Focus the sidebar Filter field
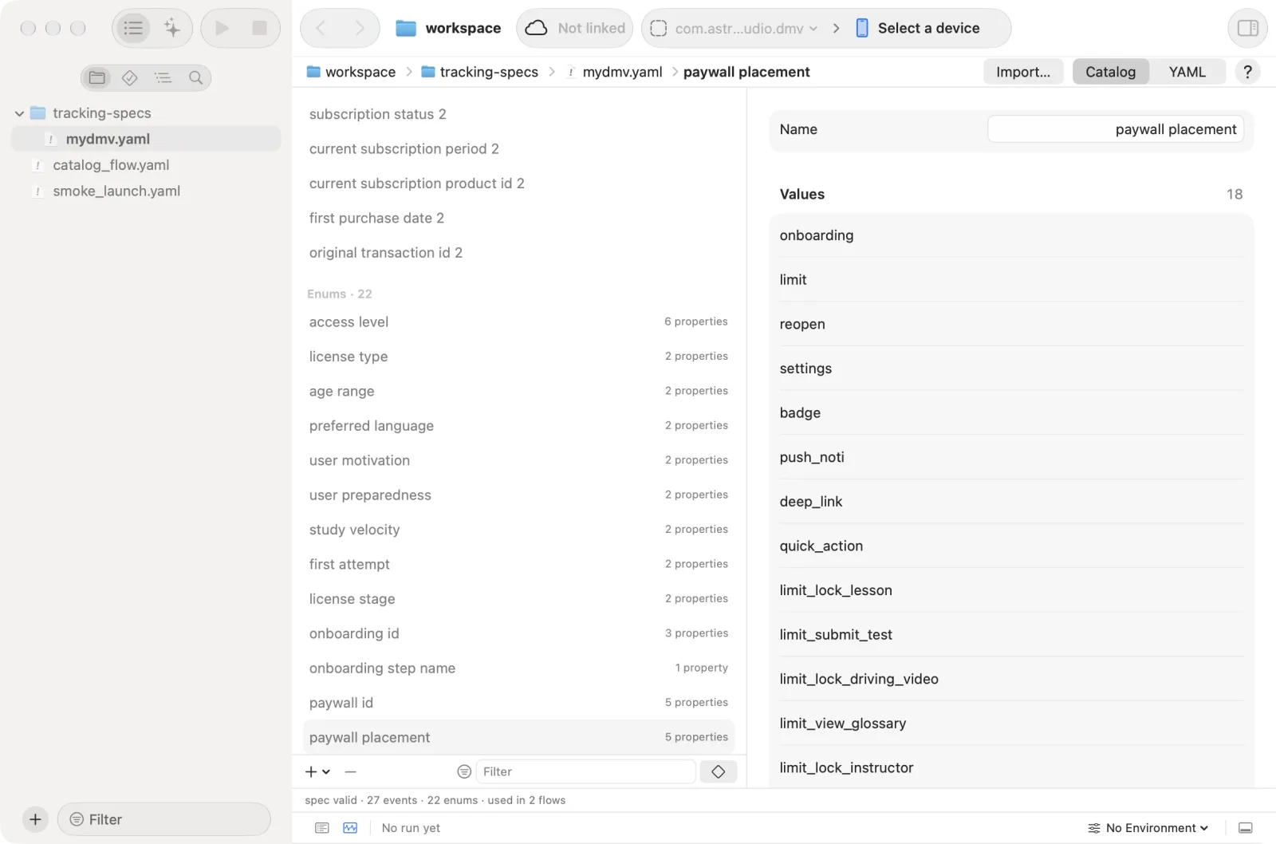The image size is (1276, 844). [x=164, y=819]
